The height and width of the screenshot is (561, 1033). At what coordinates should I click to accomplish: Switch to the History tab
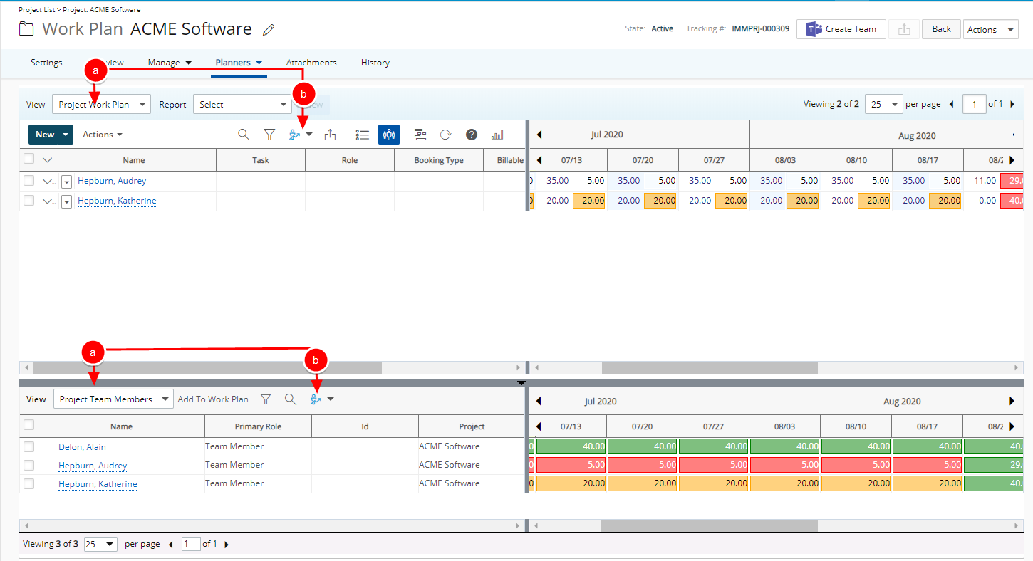click(x=375, y=63)
